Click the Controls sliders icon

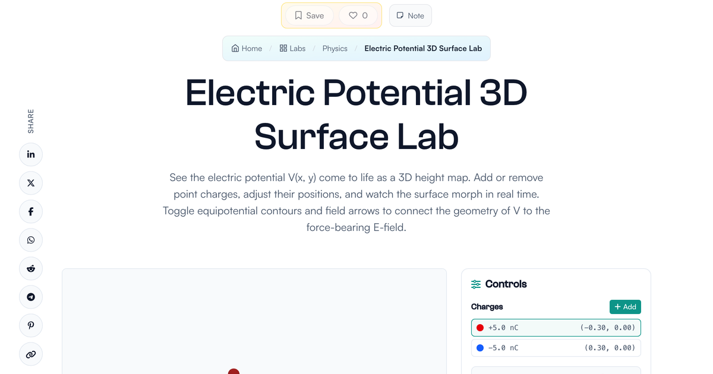[476, 284]
